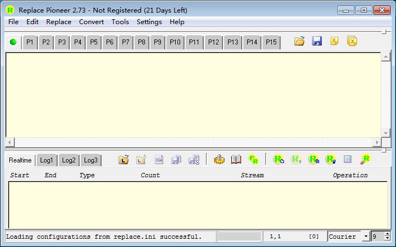The width and height of the screenshot is (396, 247).
Task: Click editor horizontal scrollbar right arrow
Action: (x=377, y=142)
